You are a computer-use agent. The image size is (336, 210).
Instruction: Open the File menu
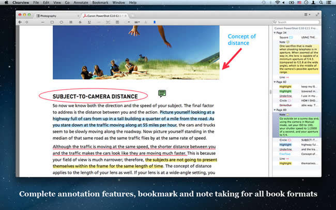(36, 3)
